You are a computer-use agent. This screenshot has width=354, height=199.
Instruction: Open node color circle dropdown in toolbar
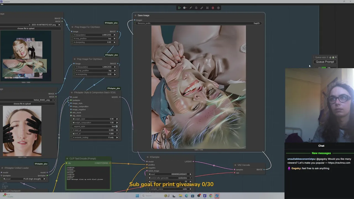coord(185,8)
